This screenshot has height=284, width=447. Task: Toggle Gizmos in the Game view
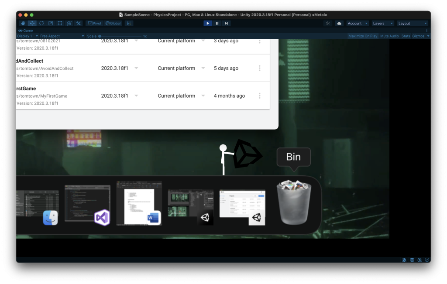(418, 36)
